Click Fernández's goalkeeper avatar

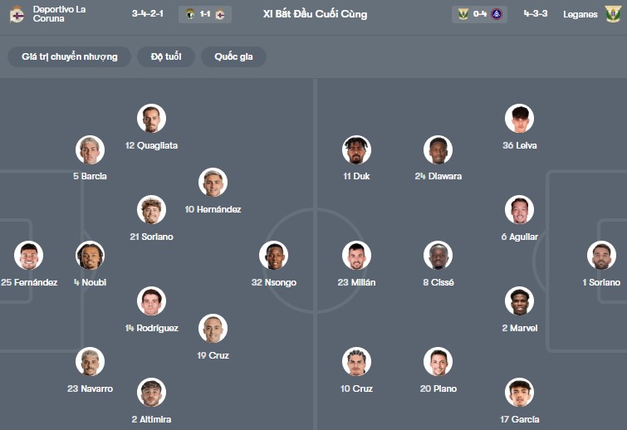(29, 256)
